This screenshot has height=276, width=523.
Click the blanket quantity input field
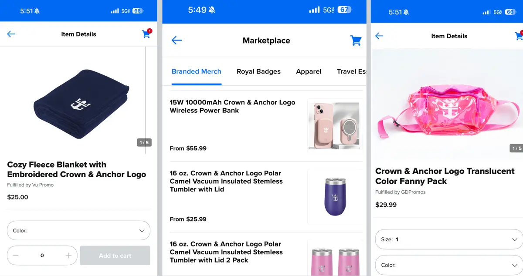pos(42,256)
